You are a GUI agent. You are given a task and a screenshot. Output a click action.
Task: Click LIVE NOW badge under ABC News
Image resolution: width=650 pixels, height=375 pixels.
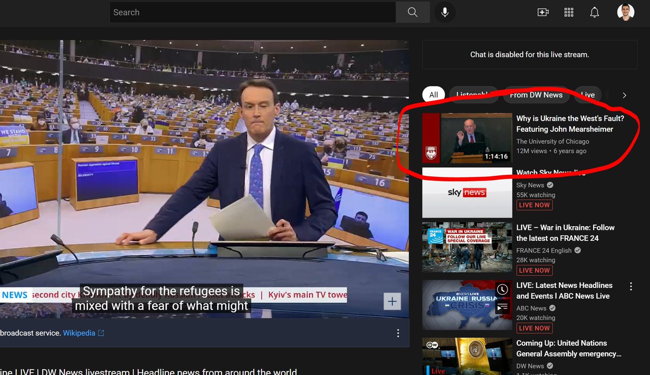pos(534,328)
